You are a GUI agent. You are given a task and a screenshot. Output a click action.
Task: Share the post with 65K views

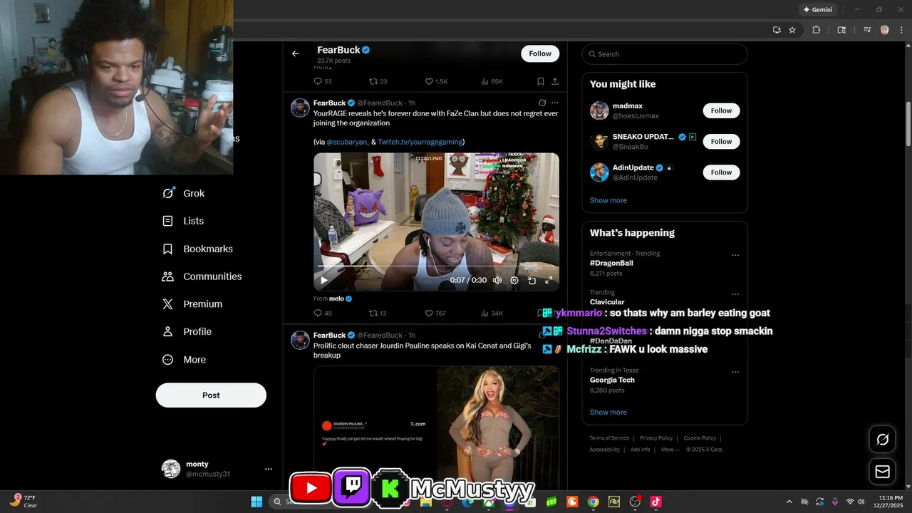tap(555, 81)
